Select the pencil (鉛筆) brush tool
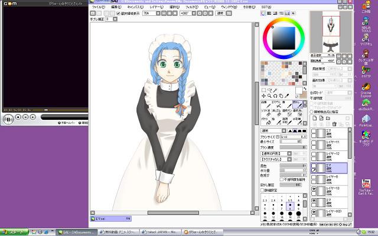This screenshot has width=378, height=236. click(x=266, y=104)
